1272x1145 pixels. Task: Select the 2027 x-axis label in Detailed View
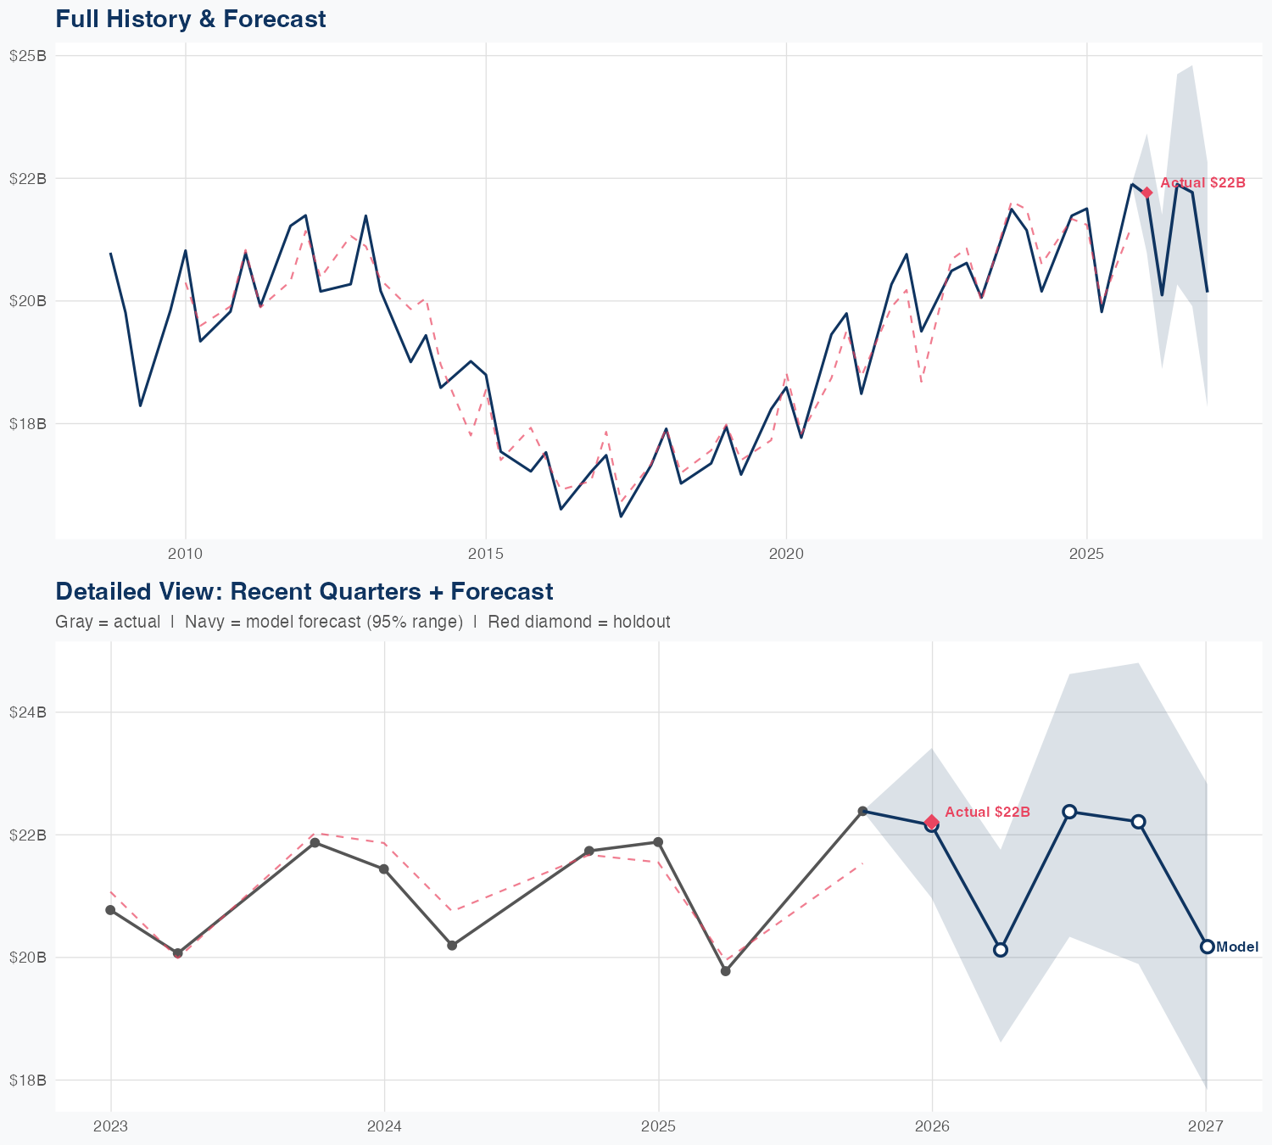(1206, 1127)
